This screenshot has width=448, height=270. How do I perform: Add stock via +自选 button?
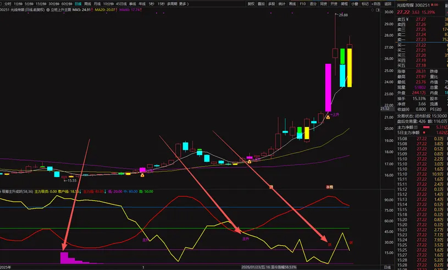click(x=375, y=4)
